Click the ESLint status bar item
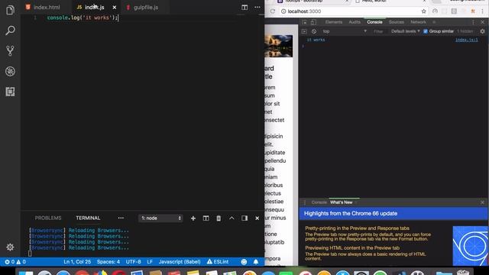The height and width of the screenshot is (275, 489). [x=218, y=262]
